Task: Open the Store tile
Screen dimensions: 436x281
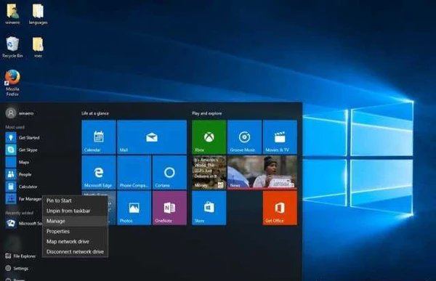Action: (x=209, y=208)
